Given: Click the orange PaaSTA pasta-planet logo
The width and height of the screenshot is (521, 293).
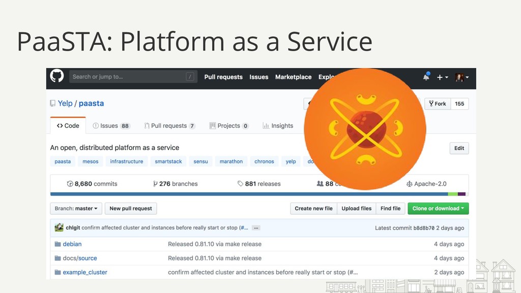Looking at the screenshot, I should click(x=365, y=129).
